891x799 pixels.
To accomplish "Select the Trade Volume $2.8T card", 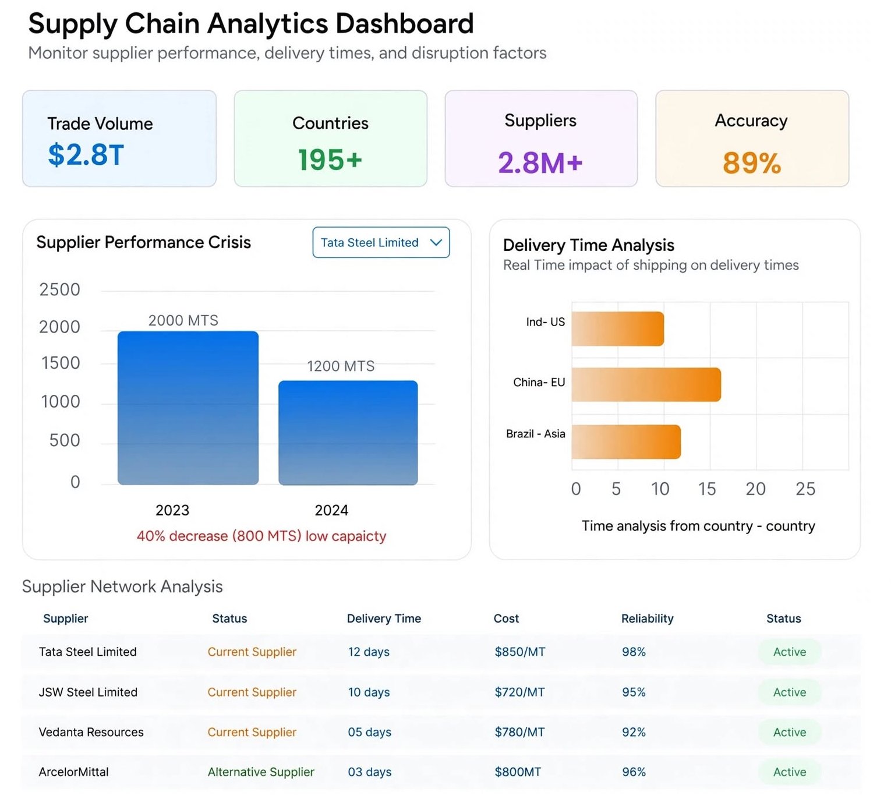I will 119,139.
